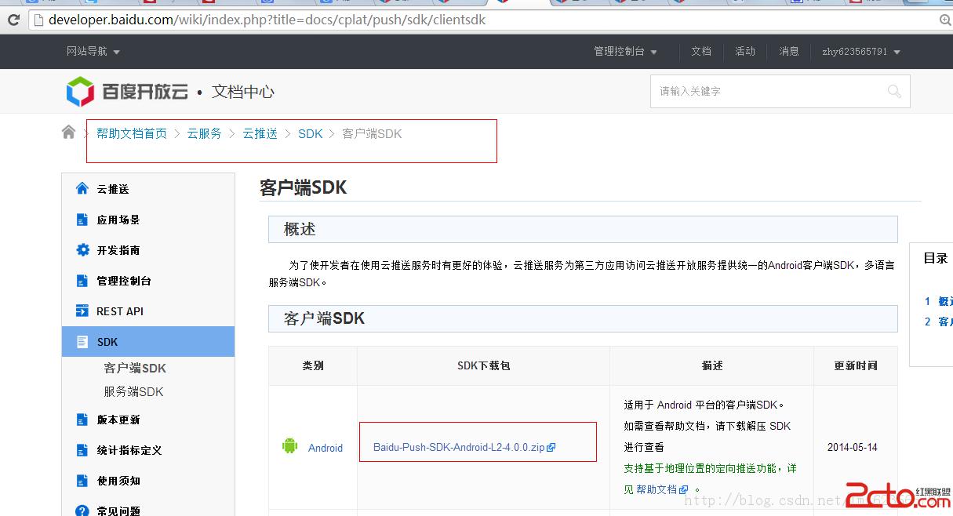Click the search magnifier icon

894,92
